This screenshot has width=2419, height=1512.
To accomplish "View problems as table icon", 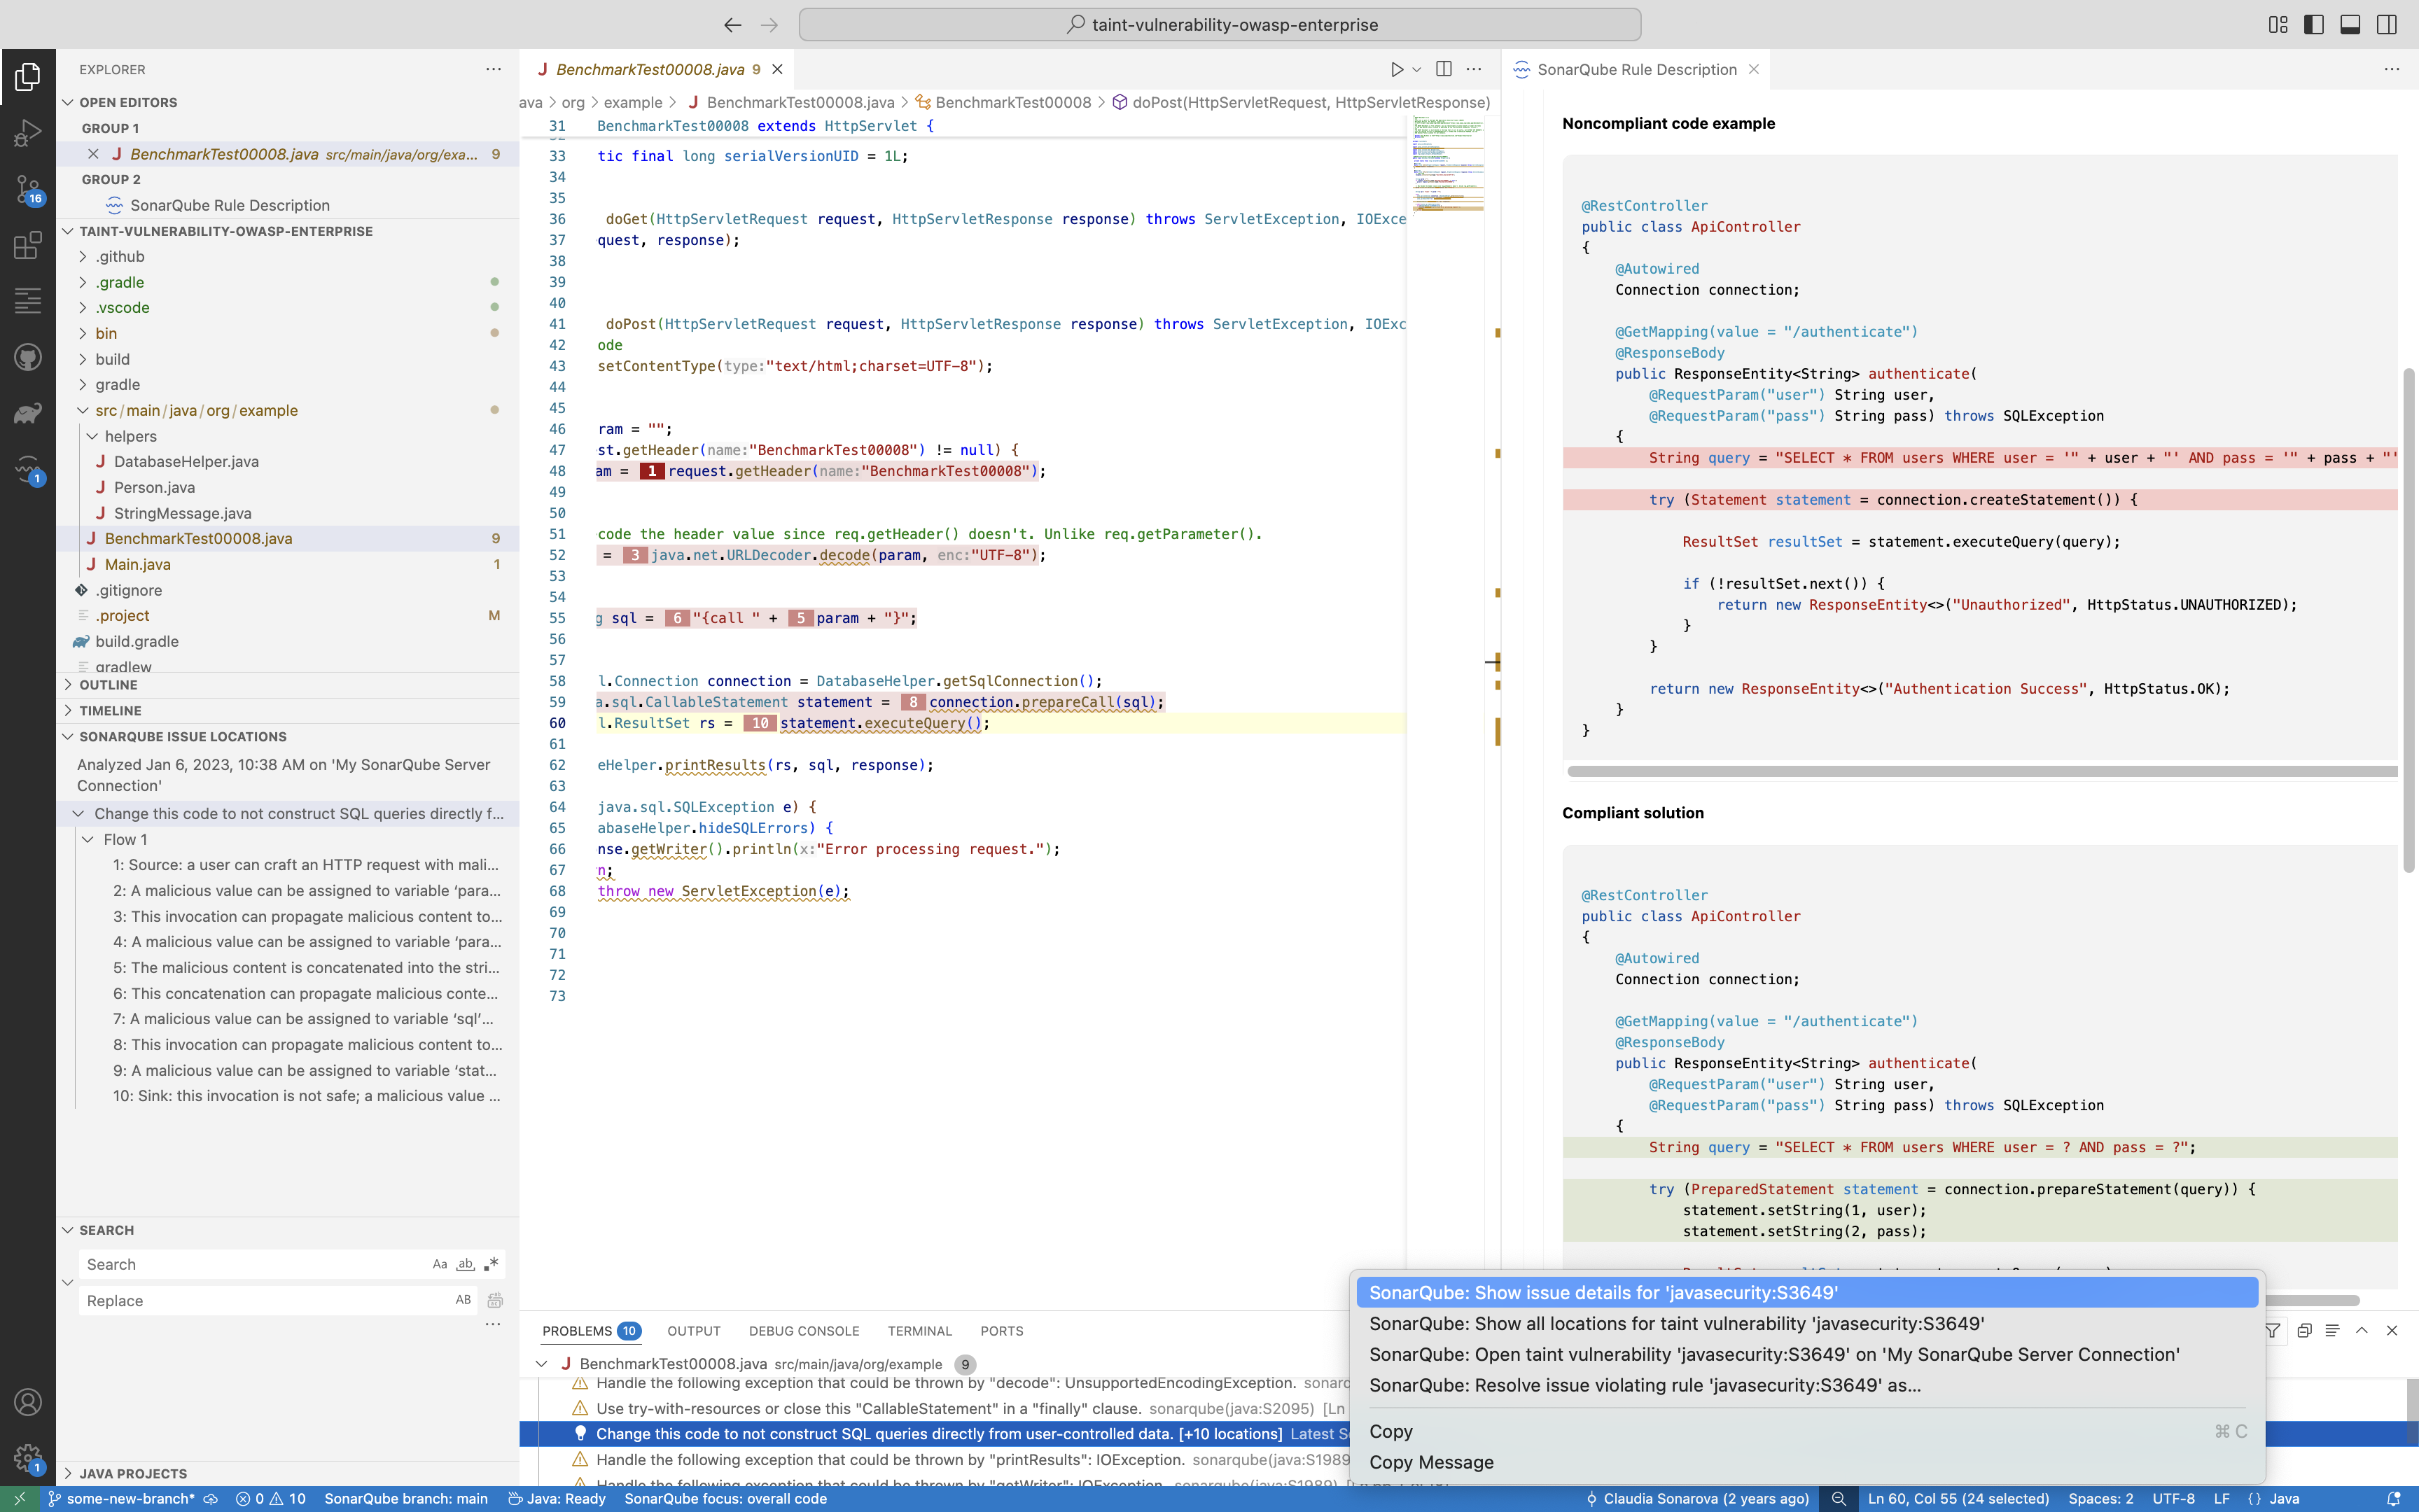I will point(2332,1330).
